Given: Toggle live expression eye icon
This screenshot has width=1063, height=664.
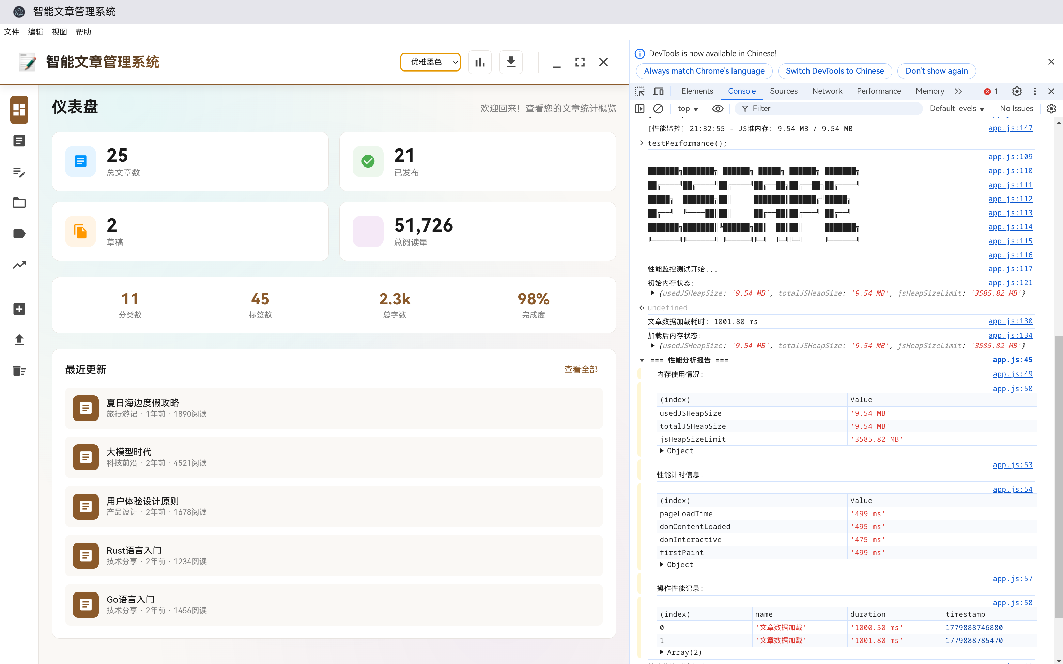Looking at the screenshot, I should [x=717, y=109].
